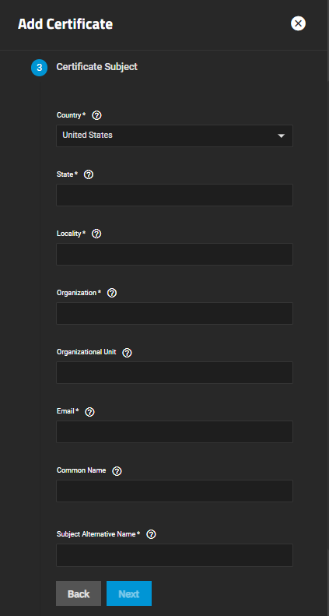Show help tooltip for State field
Screen dimensions: 329x616
click(x=89, y=174)
